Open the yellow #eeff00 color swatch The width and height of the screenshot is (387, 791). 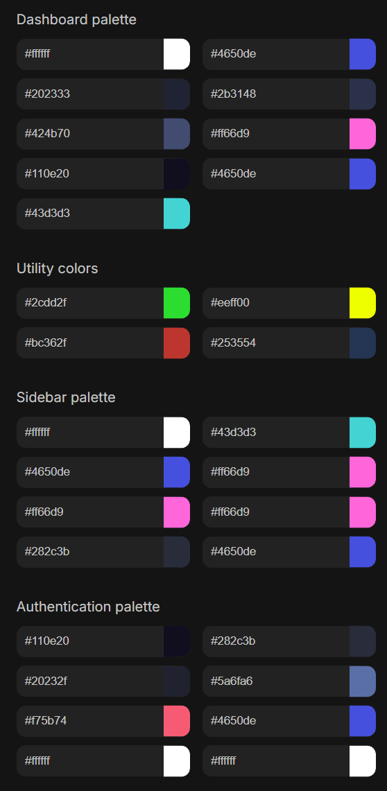tap(363, 303)
